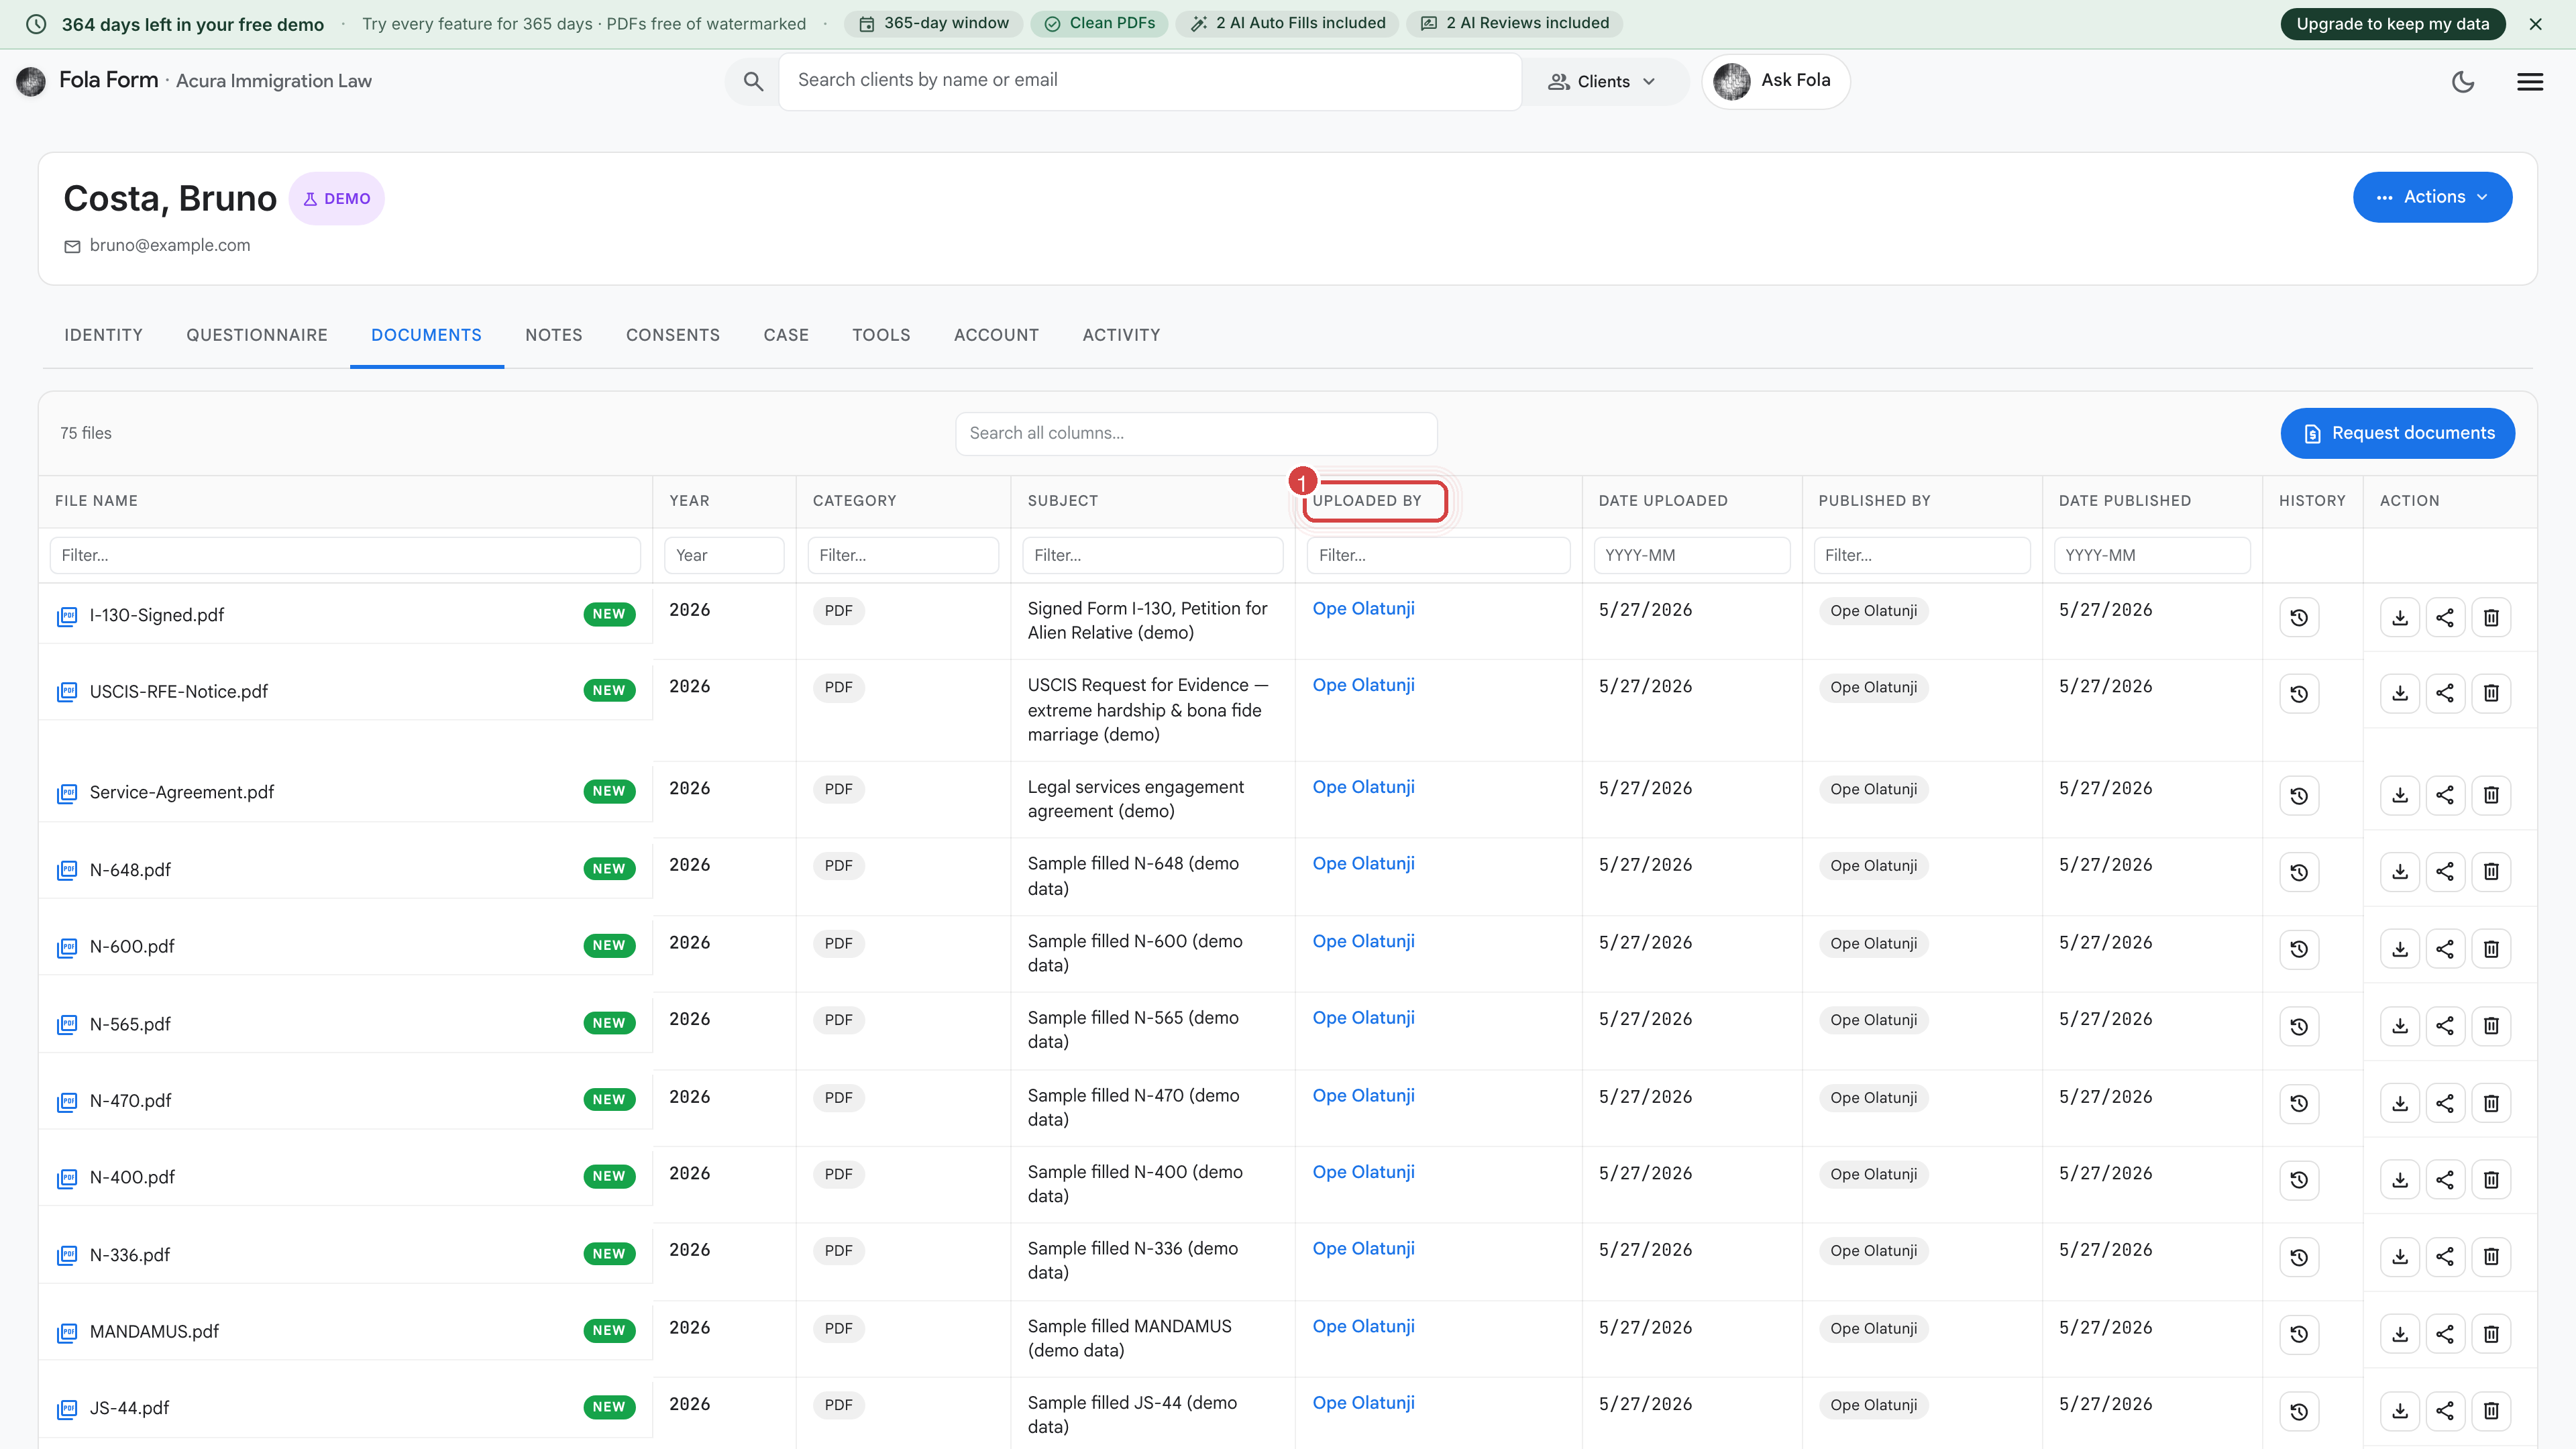Viewport: 2576px width, 1449px height.
Task: Click Upgrade to keep my data
Action: (2392, 24)
